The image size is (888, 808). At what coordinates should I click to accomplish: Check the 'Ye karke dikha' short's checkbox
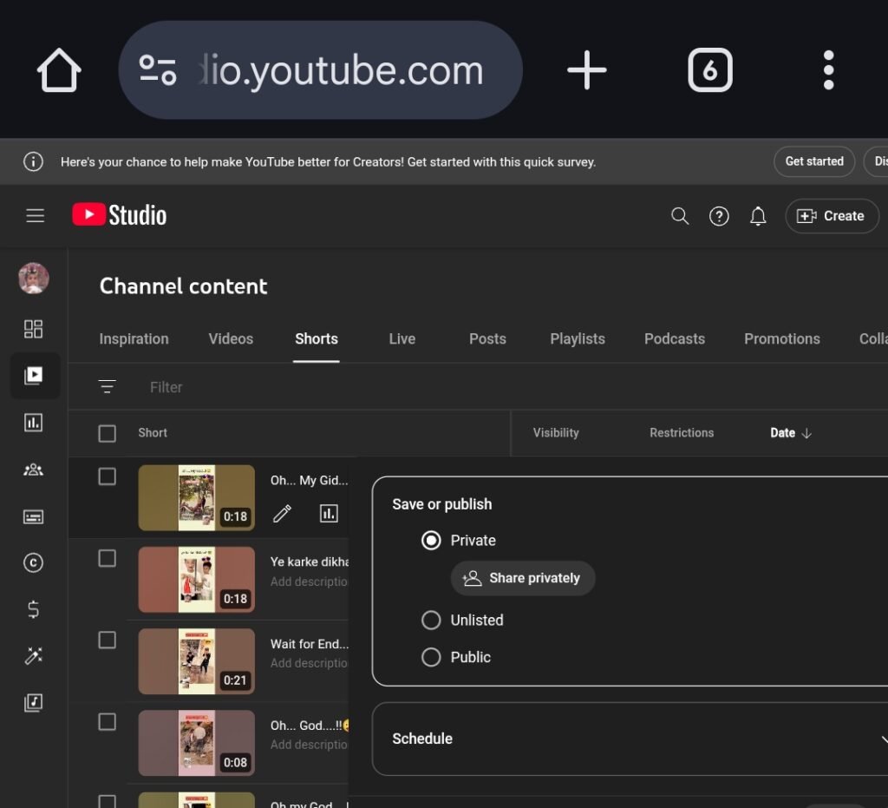coord(108,558)
